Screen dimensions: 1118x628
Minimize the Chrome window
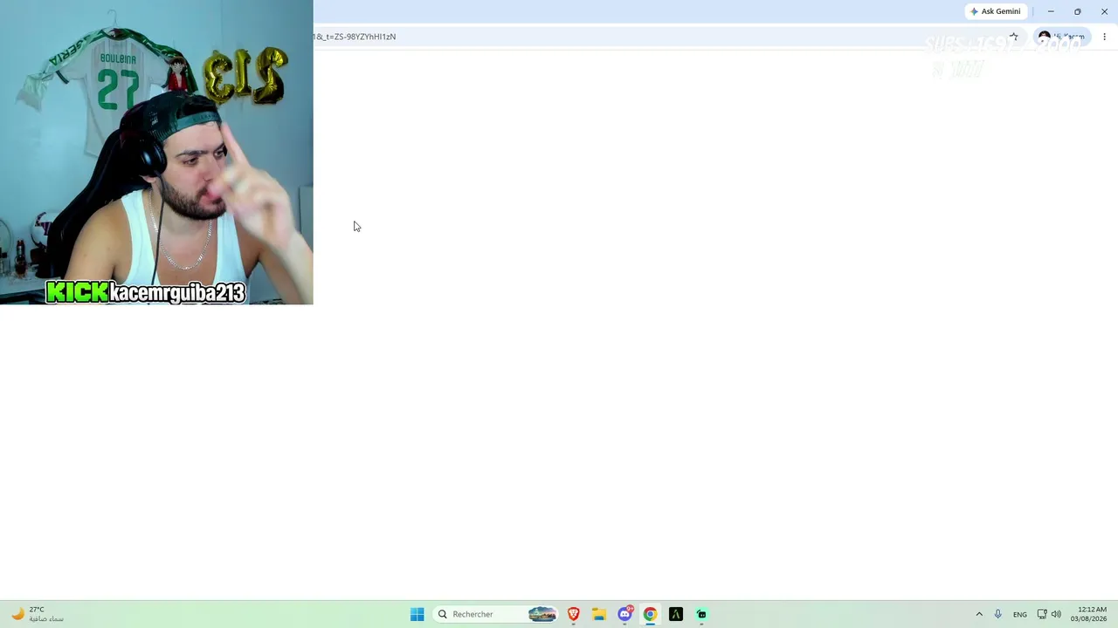[1051, 11]
